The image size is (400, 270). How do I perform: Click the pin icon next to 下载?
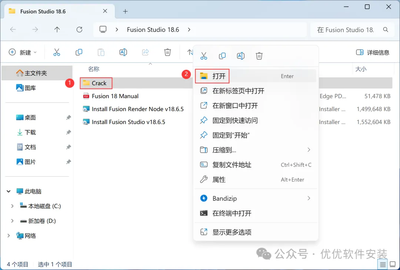click(69, 132)
